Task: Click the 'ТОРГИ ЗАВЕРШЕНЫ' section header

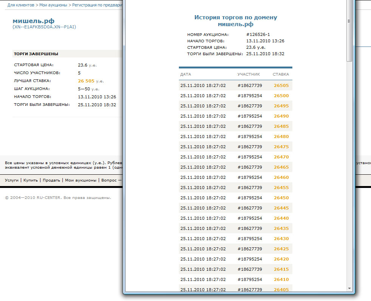Action: 36,54
